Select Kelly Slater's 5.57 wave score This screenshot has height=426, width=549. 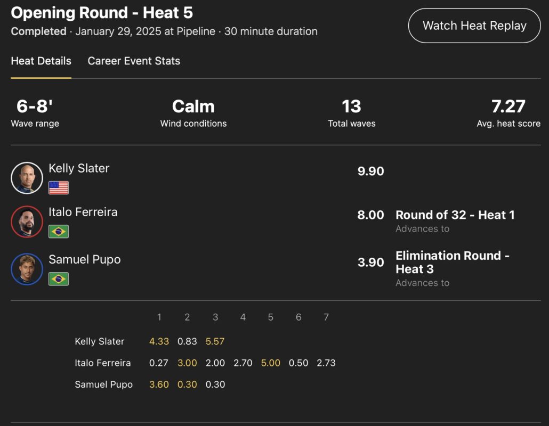click(x=215, y=341)
